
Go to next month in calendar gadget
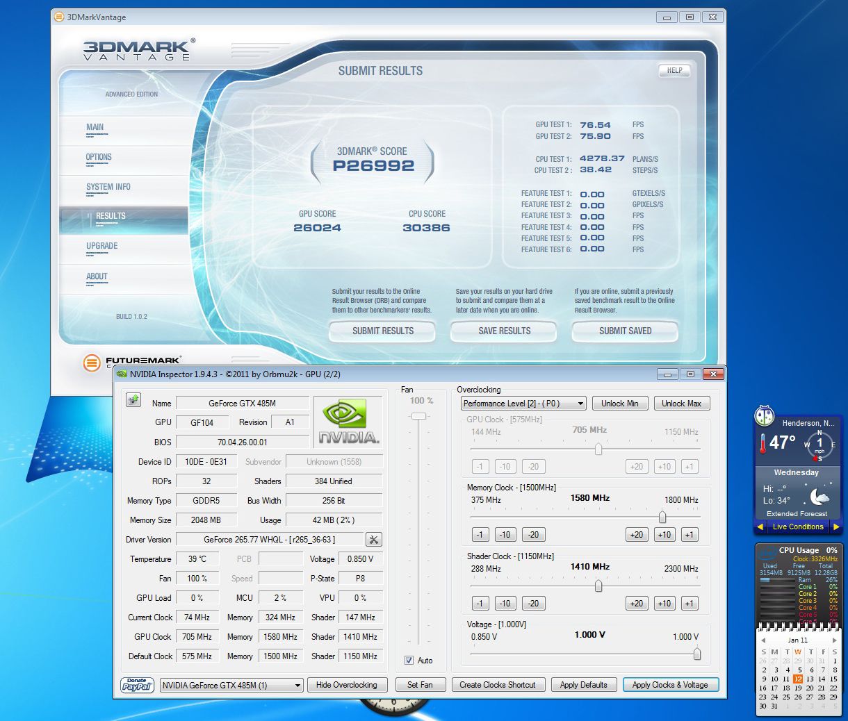(833, 640)
